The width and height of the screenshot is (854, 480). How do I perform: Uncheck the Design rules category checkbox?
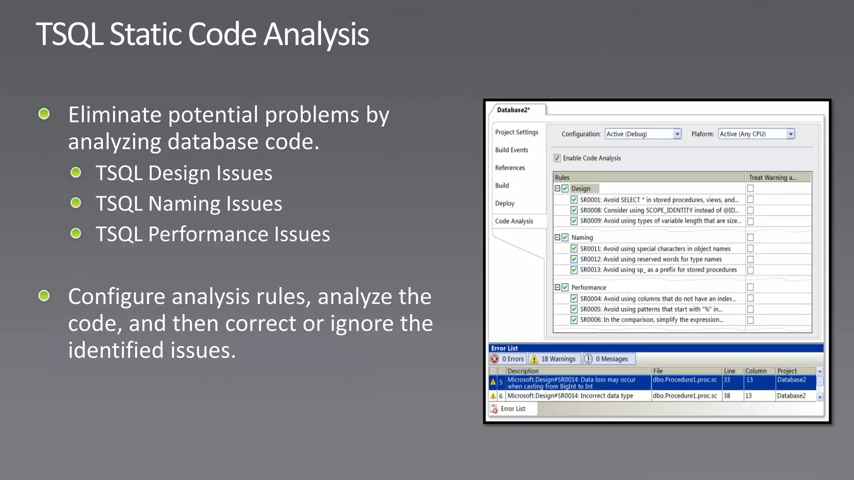click(x=565, y=188)
